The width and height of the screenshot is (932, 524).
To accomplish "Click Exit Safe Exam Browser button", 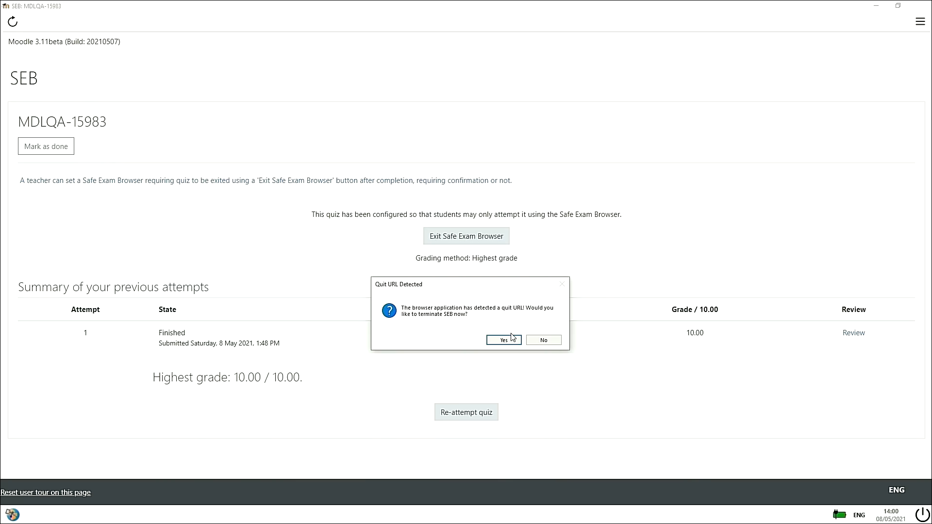I will pyautogui.click(x=466, y=236).
